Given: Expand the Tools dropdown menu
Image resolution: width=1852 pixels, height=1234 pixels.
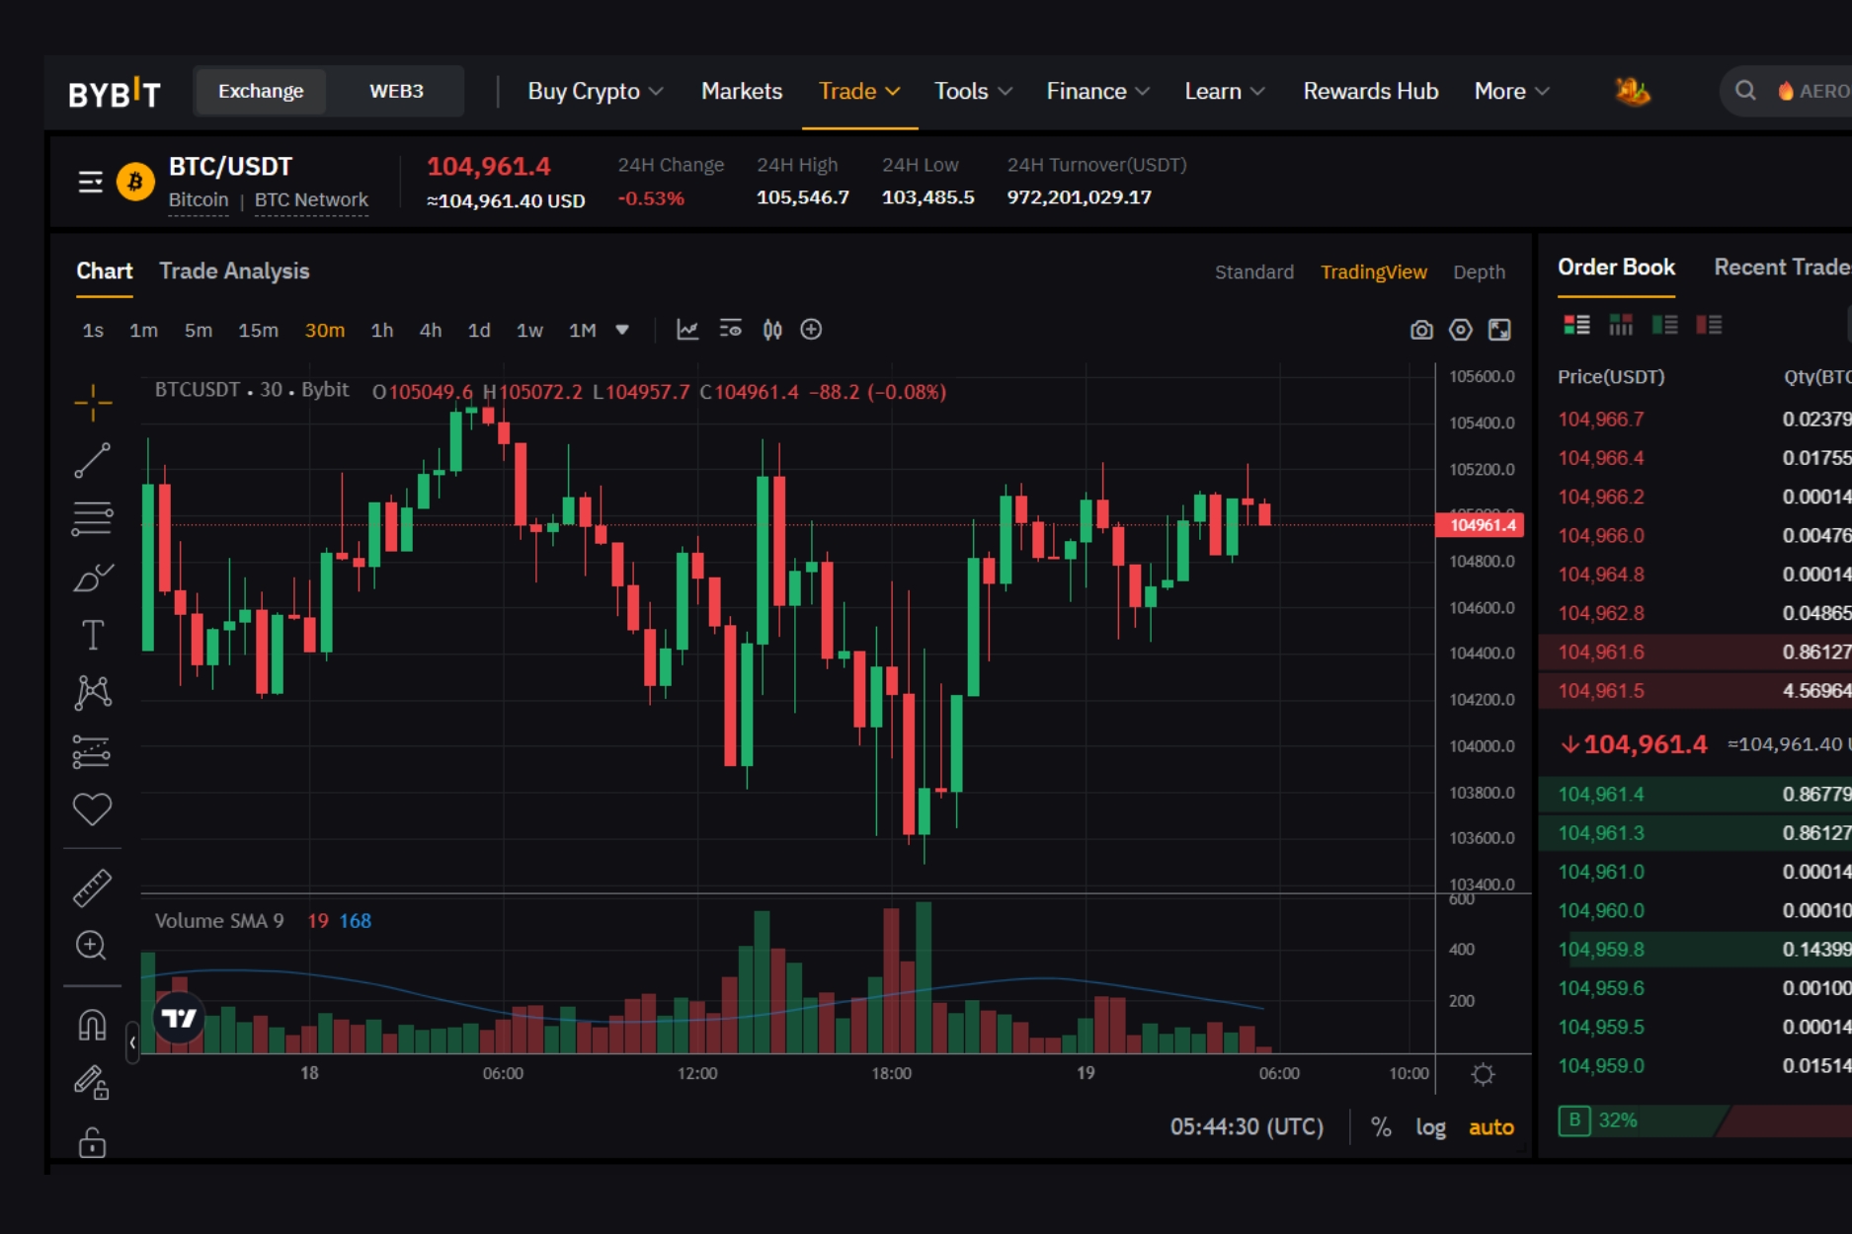Looking at the screenshot, I should (x=973, y=91).
